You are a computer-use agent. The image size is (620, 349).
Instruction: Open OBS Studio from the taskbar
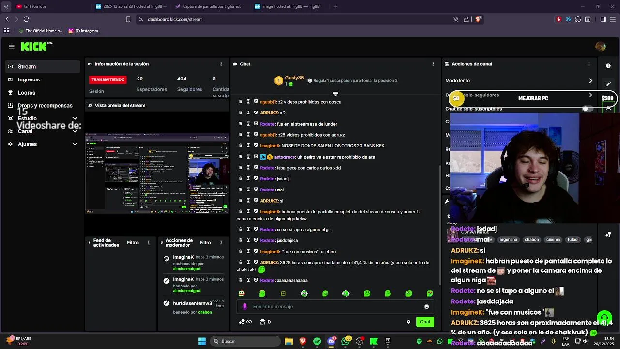coord(359,341)
